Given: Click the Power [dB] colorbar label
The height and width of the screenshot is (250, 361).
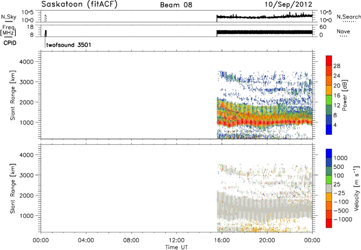Looking at the screenshot, I should [x=344, y=95].
